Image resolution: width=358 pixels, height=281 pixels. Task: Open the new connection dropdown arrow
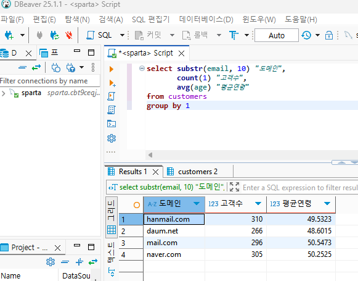point(22,35)
